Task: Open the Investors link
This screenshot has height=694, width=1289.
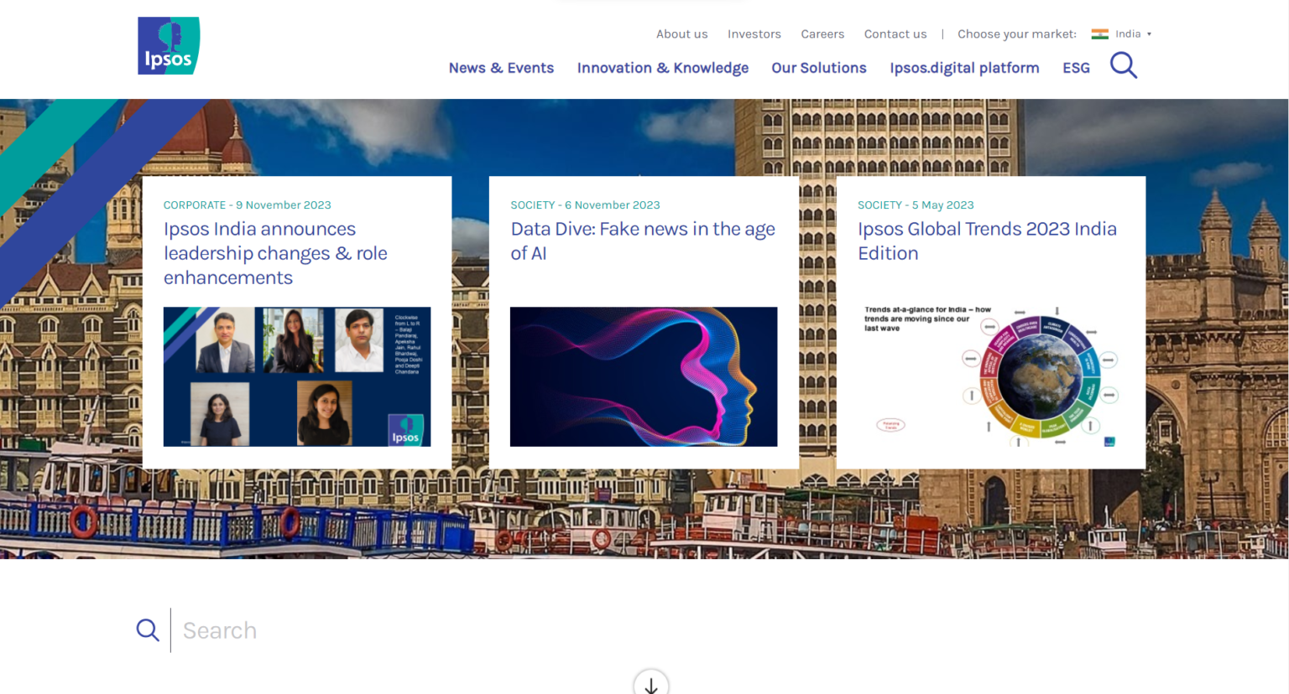Action: (754, 34)
